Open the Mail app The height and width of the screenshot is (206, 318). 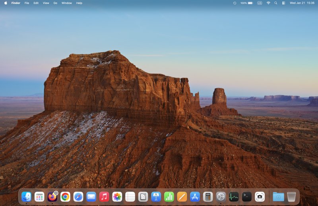(x=91, y=196)
